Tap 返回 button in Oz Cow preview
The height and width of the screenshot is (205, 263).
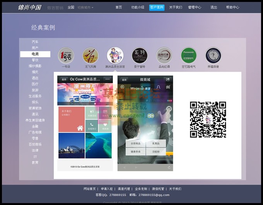(x=64, y=79)
